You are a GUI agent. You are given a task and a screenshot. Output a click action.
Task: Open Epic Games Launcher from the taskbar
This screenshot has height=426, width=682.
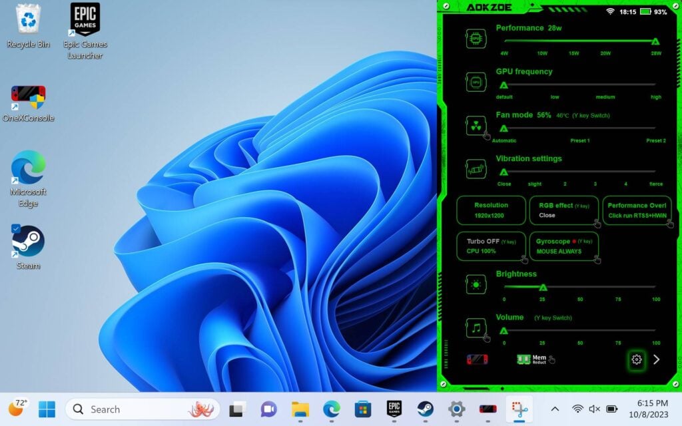tap(394, 409)
